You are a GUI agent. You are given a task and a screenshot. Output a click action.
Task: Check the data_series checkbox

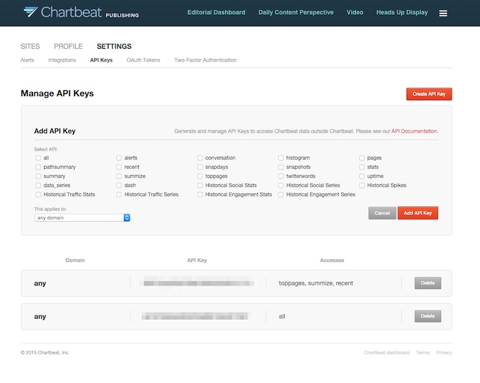pyautogui.click(x=38, y=186)
